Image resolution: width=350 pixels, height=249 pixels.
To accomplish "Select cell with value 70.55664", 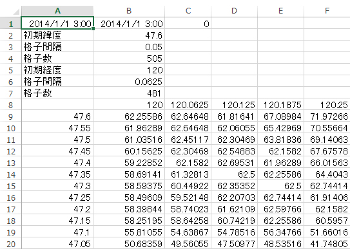I will 327,128.
